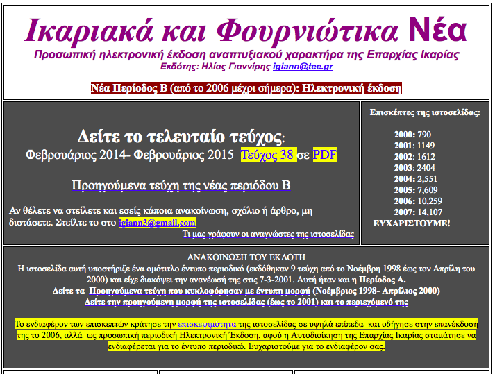Viewport: 495px width, 374px height.
Task: Click the Επισκέπτες της ιστοσελίδας heading
Action: coord(425,112)
